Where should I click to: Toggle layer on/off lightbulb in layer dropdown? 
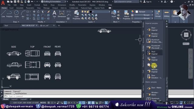pyautogui.click(x=82, y=12)
